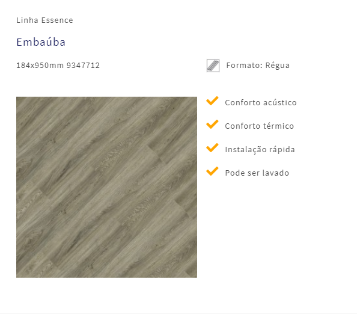The height and width of the screenshot is (314, 357).
Task: Click the 9347712 reference number
Action: 83,66
